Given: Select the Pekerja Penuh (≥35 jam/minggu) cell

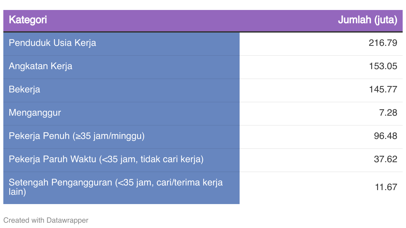Looking at the screenshot, I should coord(77,136).
